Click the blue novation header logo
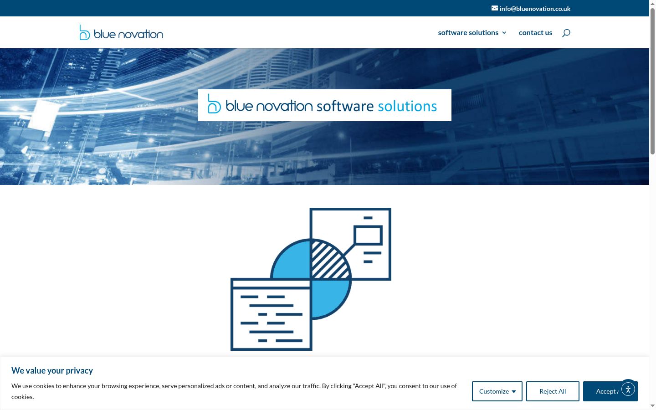The height and width of the screenshot is (410, 656). [122, 33]
